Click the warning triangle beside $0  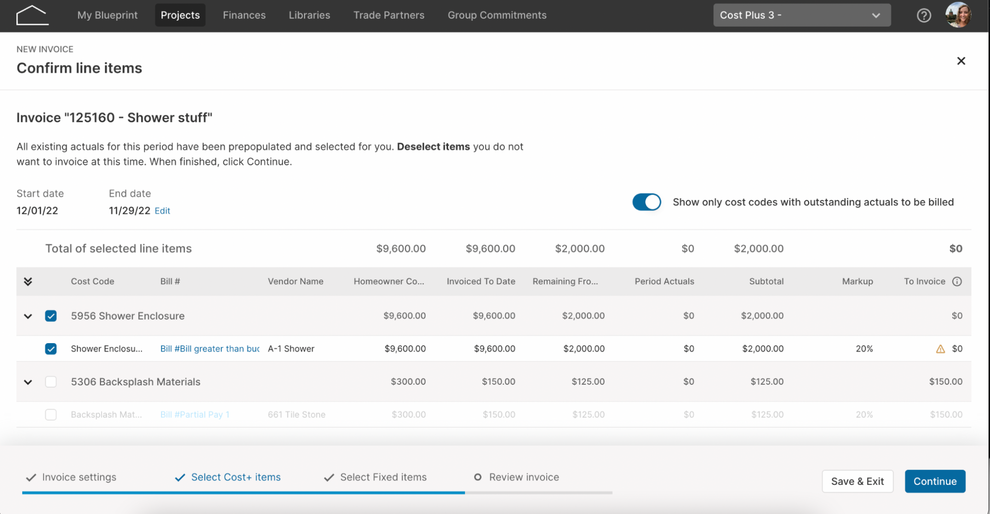940,349
